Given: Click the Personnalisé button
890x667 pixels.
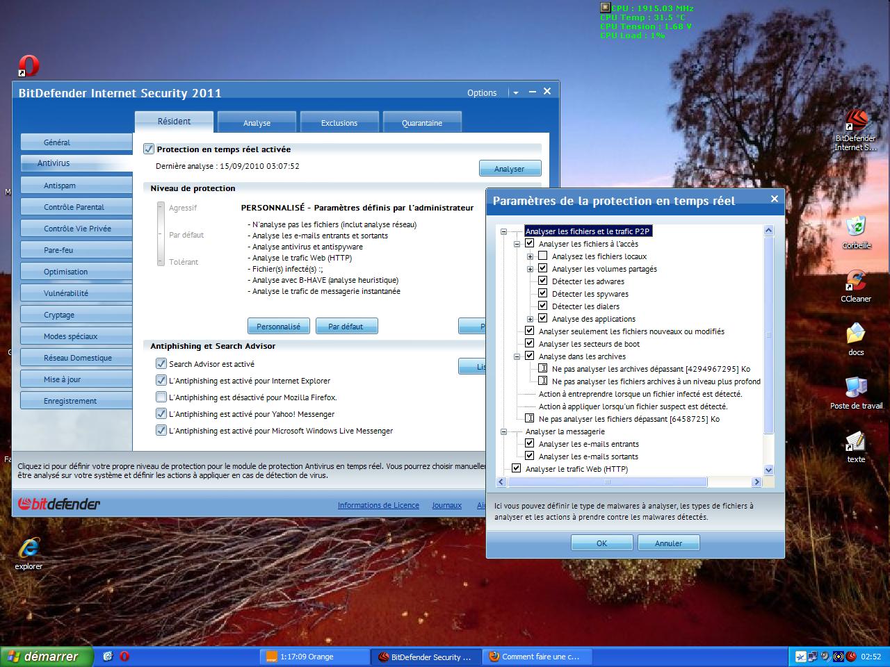Looking at the screenshot, I should click(279, 326).
